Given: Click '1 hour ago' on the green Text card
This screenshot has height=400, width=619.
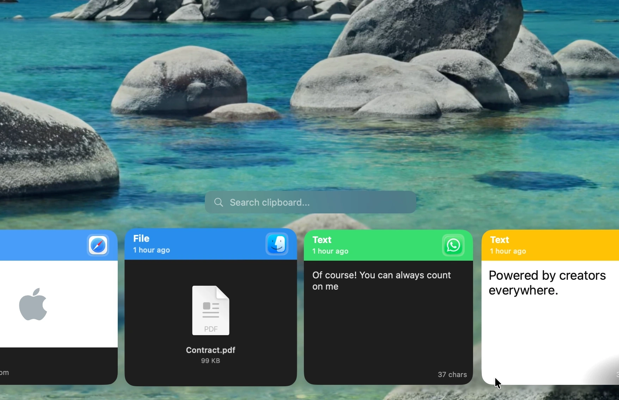Looking at the screenshot, I should [x=331, y=252].
